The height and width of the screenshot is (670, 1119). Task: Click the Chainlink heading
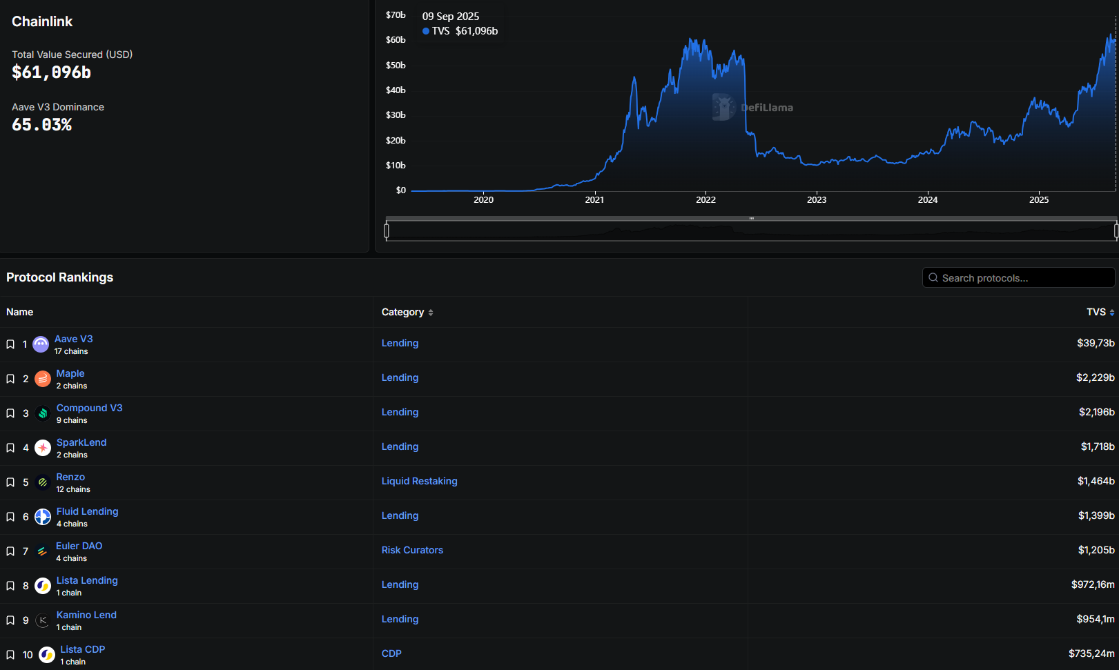[x=42, y=21]
